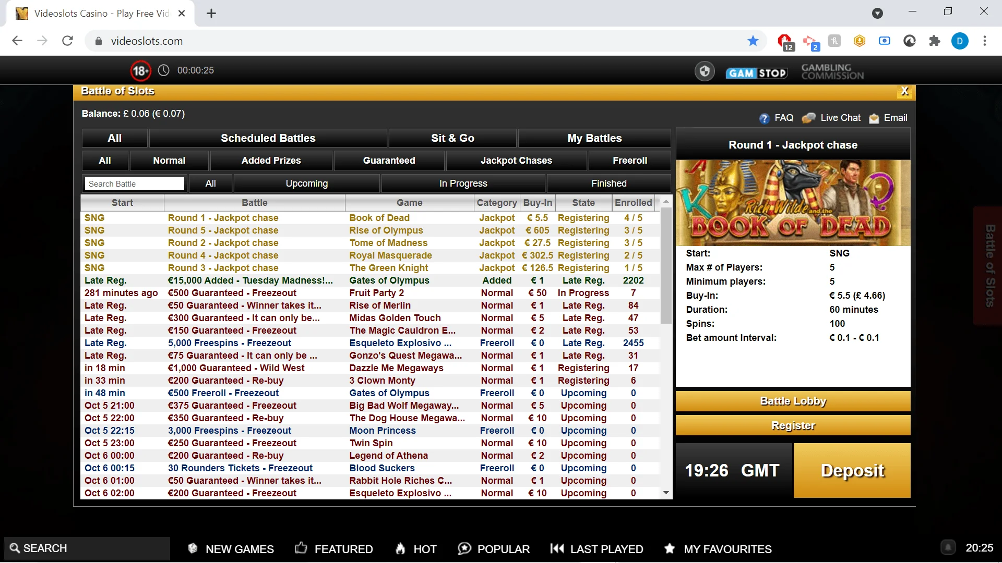
Task: Click the red extension icon with badge 12
Action: pos(785,42)
